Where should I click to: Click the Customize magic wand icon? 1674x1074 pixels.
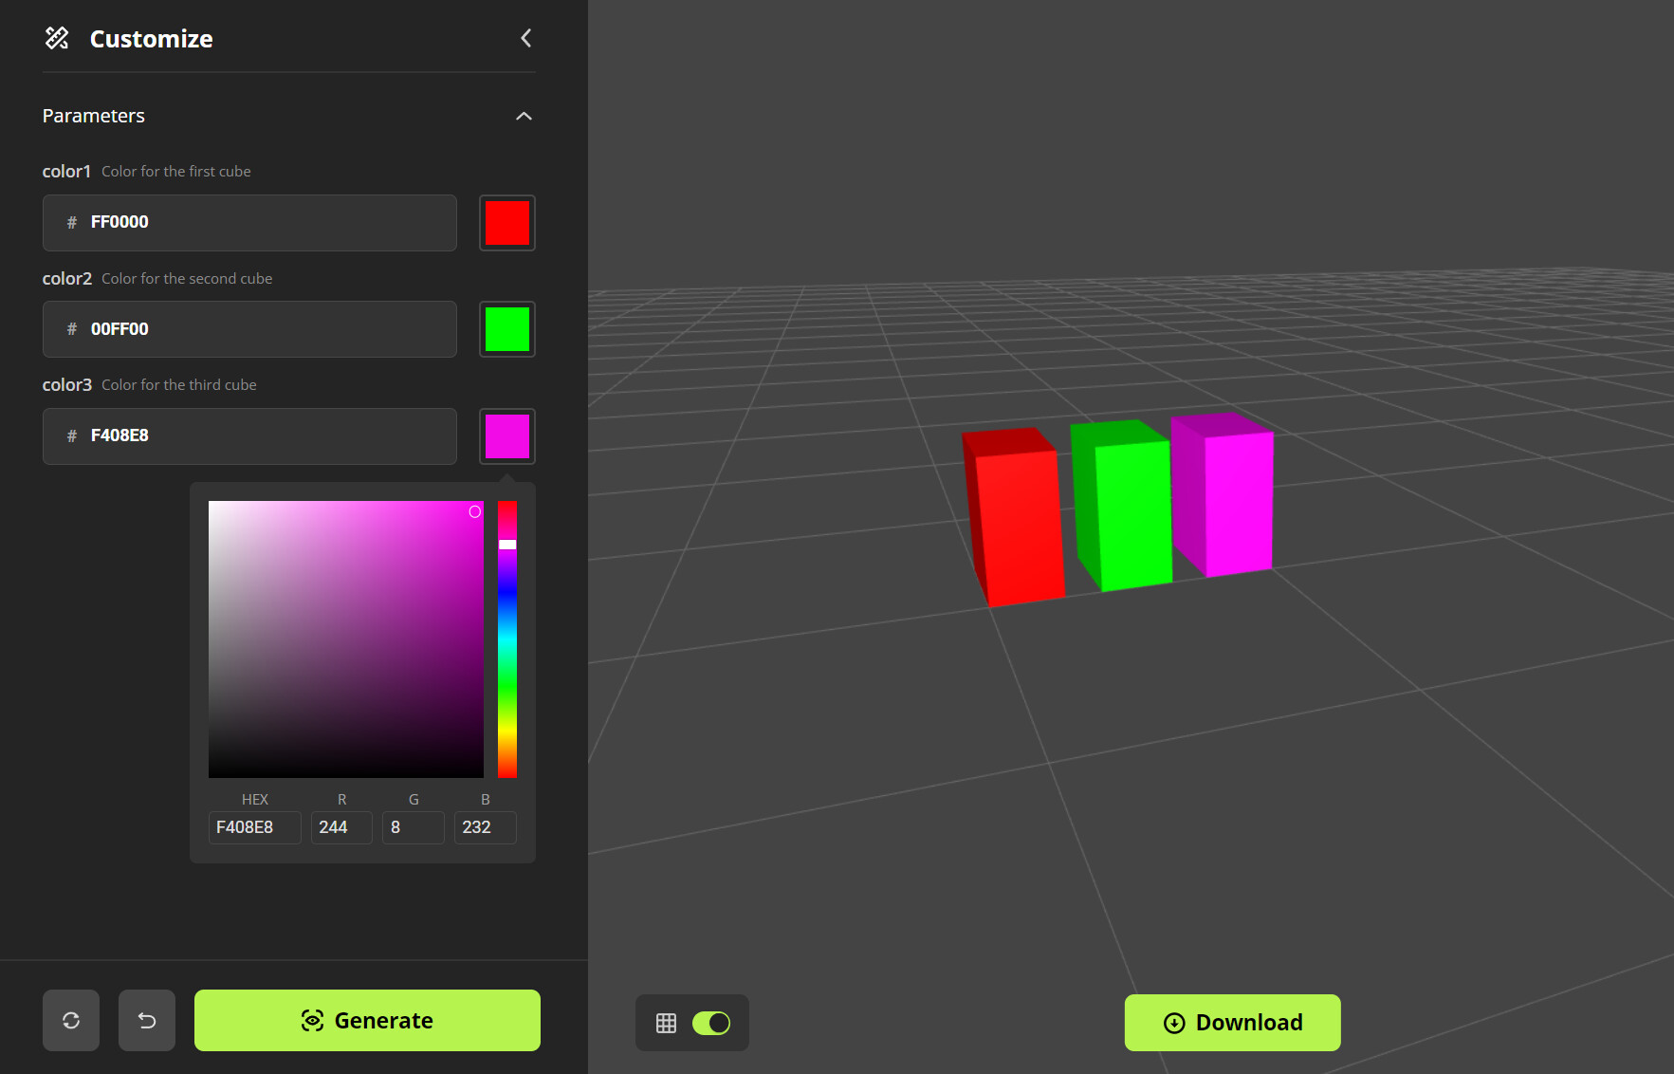(x=57, y=38)
